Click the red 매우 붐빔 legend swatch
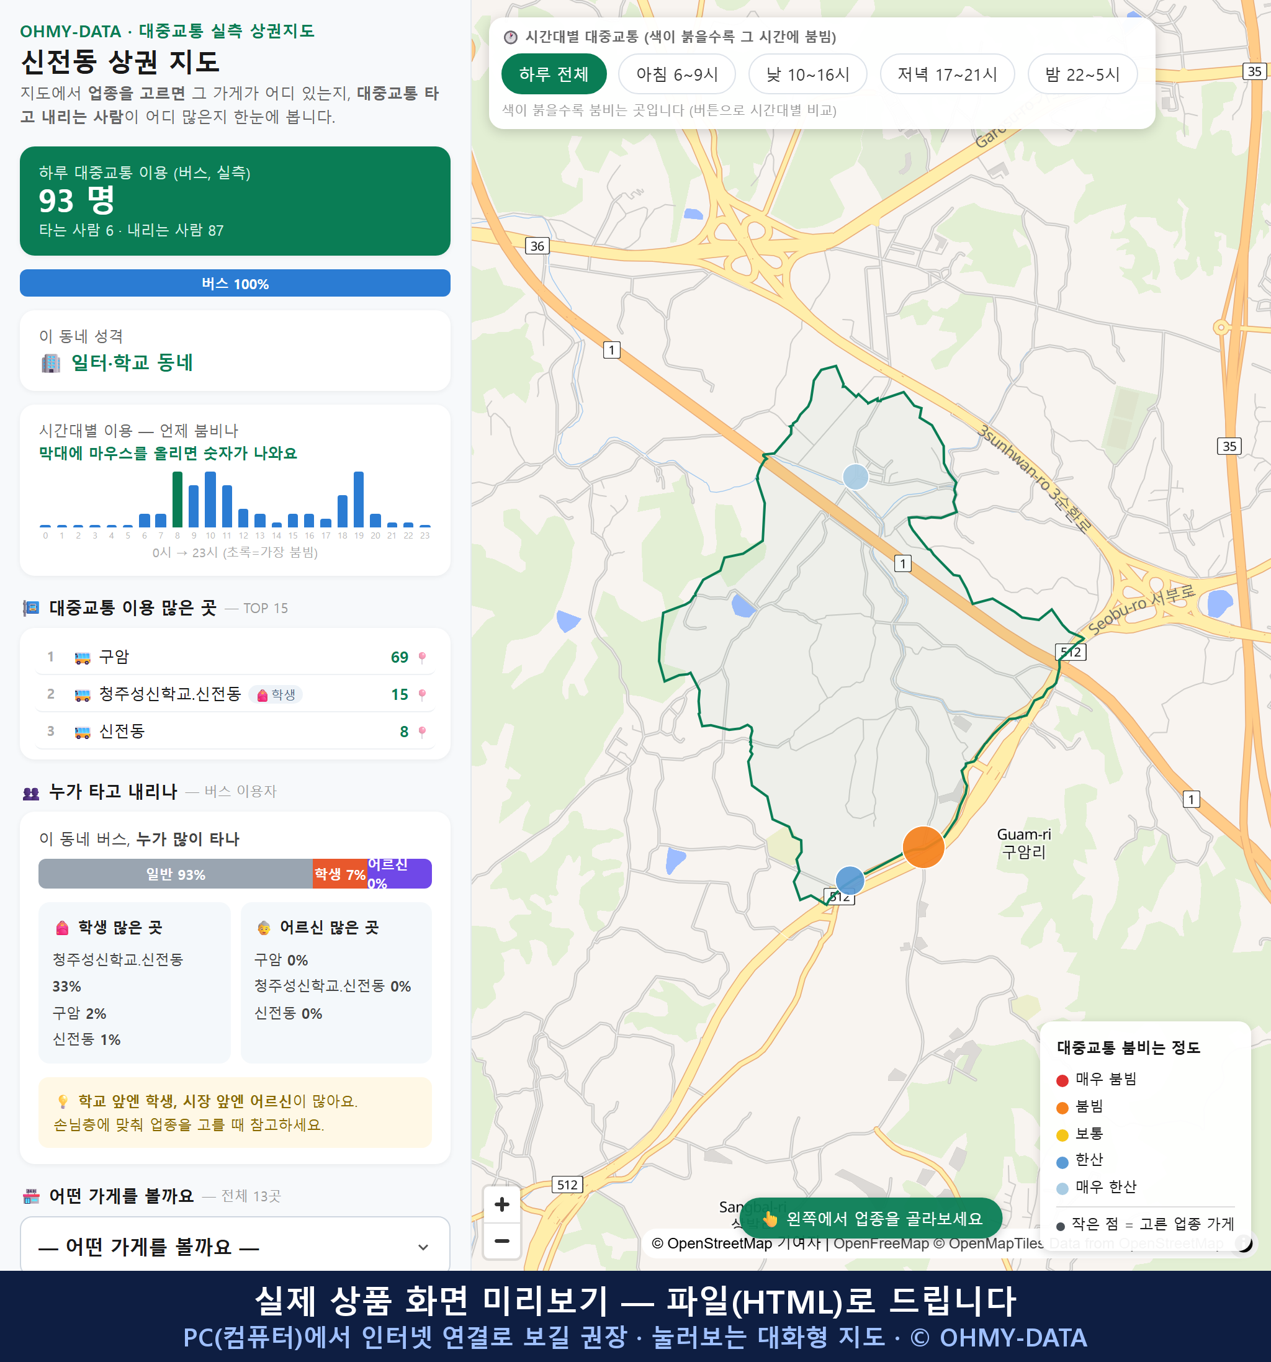Image resolution: width=1271 pixels, height=1362 pixels. pos(1062,1080)
